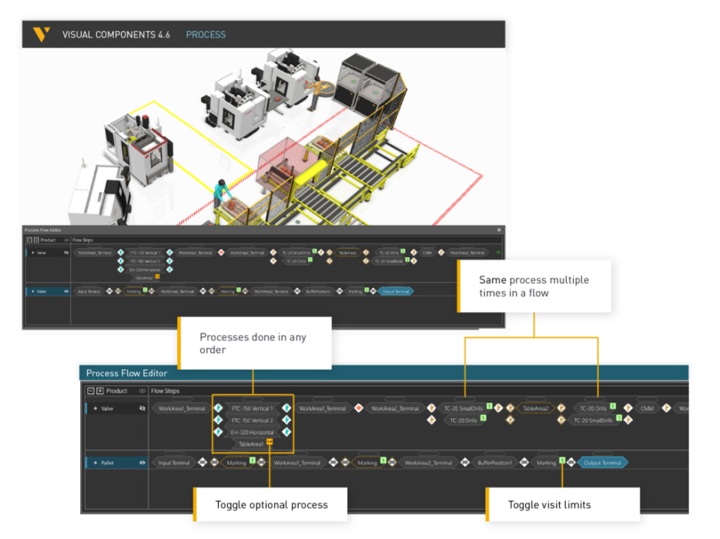Toggle visibility eye for Pallet product
This screenshot has height=539, width=720.
(x=142, y=463)
